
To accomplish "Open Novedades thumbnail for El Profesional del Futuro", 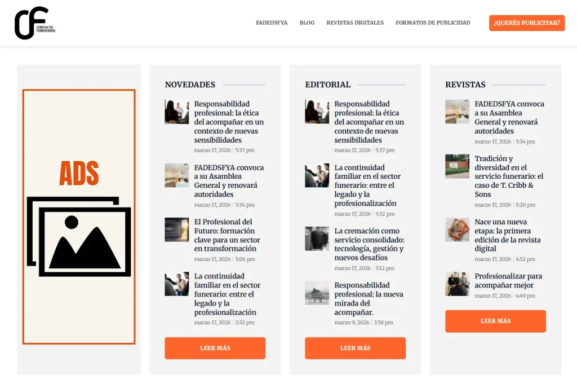I will click(176, 230).
